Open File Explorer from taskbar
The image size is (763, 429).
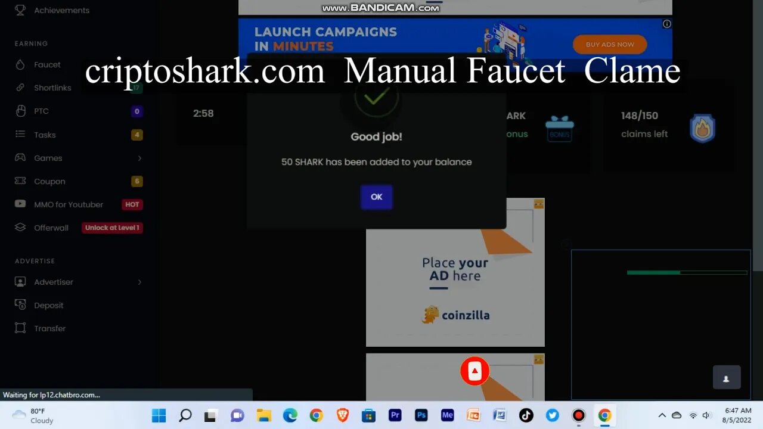[263, 415]
